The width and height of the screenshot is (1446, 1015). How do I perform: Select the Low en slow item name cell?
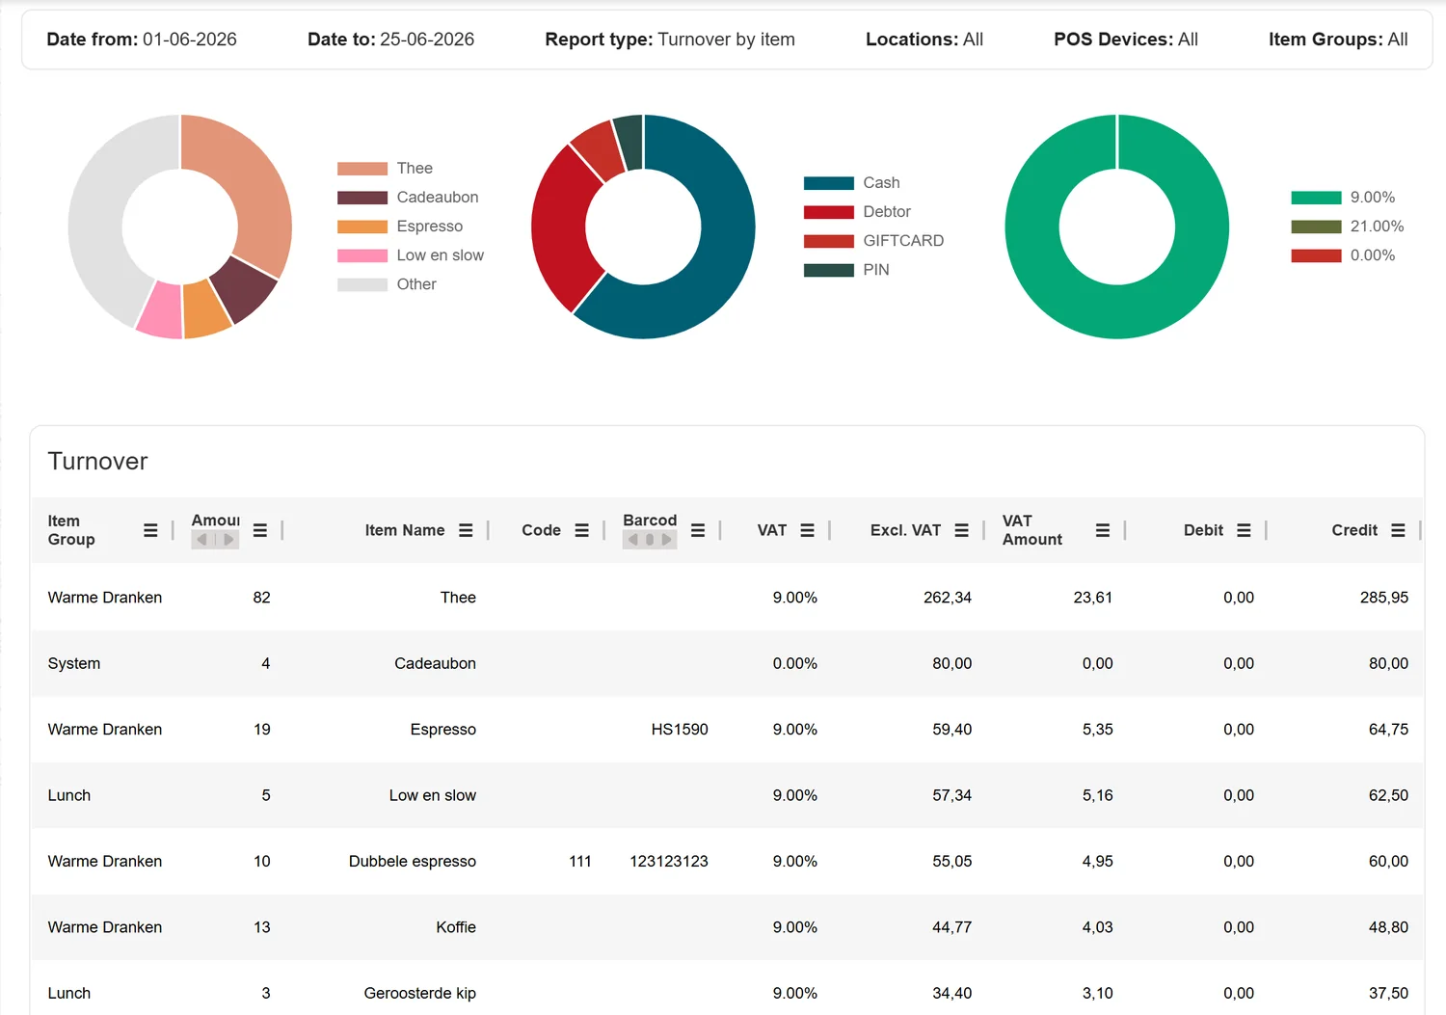pyautogui.click(x=433, y=795)
